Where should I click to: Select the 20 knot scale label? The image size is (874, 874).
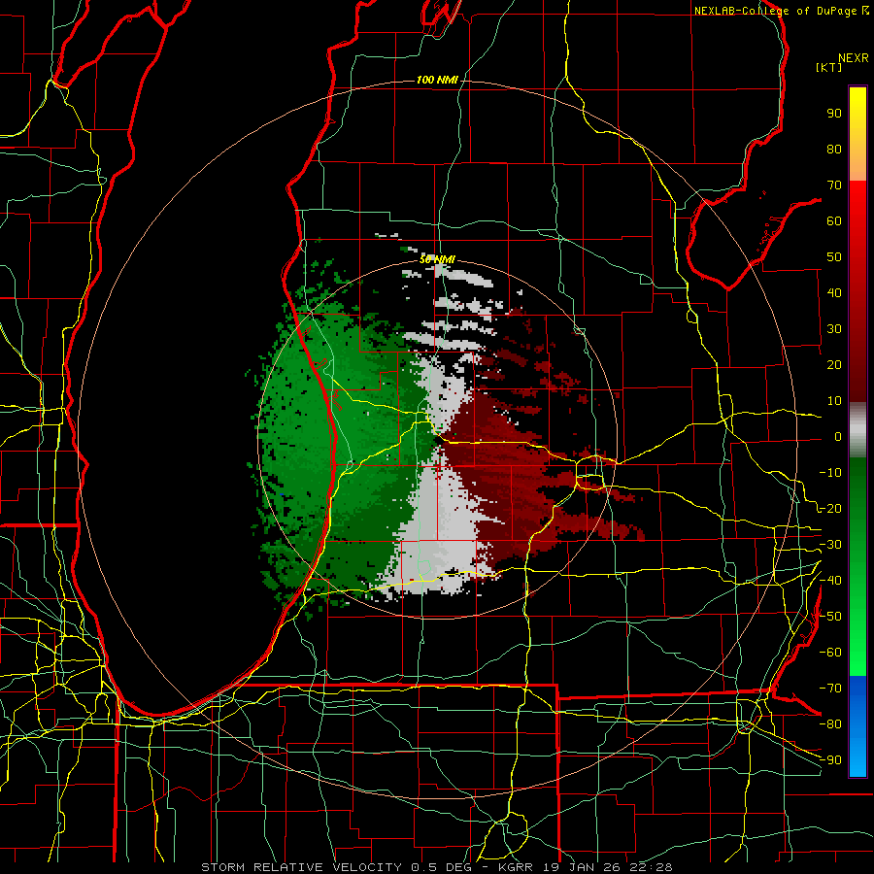pyautogui.click(x=834, y=365)
